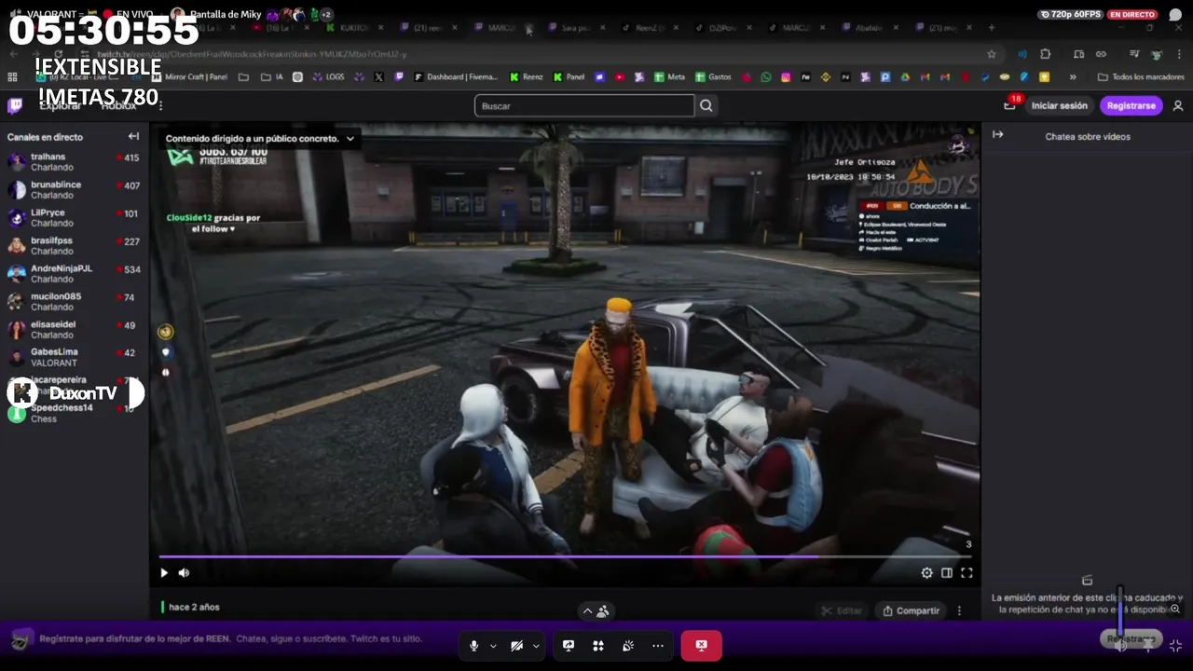Open Discord activities launcher icon
Viewport: 1193px width, 671px height.
pos(597,645)
